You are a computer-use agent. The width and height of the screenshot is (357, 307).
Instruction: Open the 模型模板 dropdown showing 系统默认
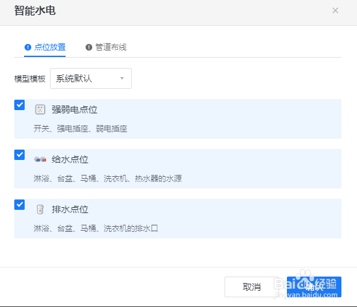91,78
